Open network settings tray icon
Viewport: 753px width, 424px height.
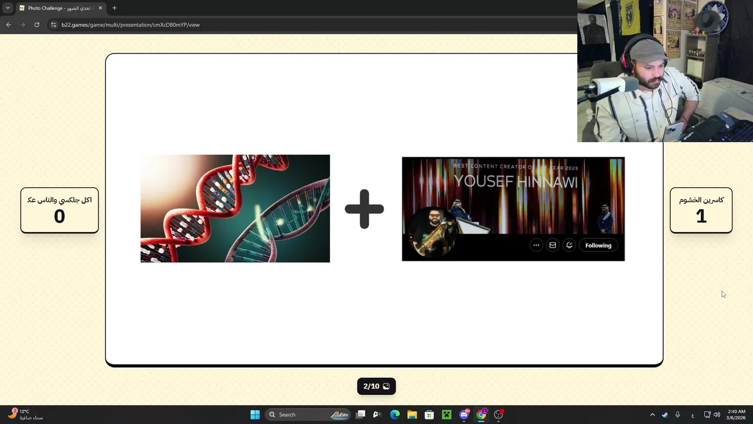tap(707, 415)
